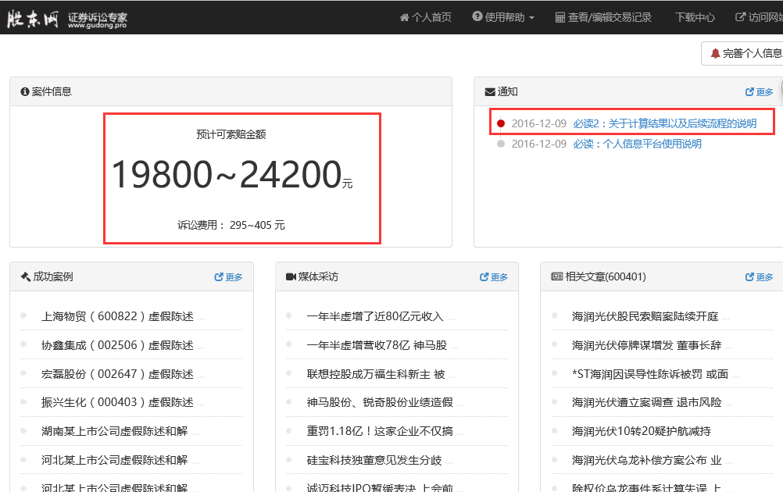This screenshot has width=783, height=492.
Task: Open 个人首页 from the navbar
Action: (x=426, y=17)
